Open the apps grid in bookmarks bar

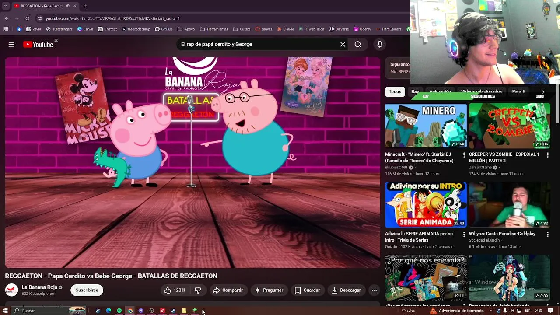click(6, 29)
